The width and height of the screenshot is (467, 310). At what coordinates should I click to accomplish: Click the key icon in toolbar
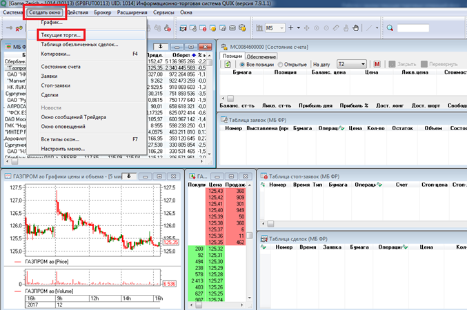pyautogui.click(x=19, y=28)
